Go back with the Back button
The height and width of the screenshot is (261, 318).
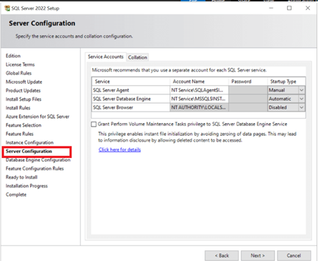[x=222, y=255]
